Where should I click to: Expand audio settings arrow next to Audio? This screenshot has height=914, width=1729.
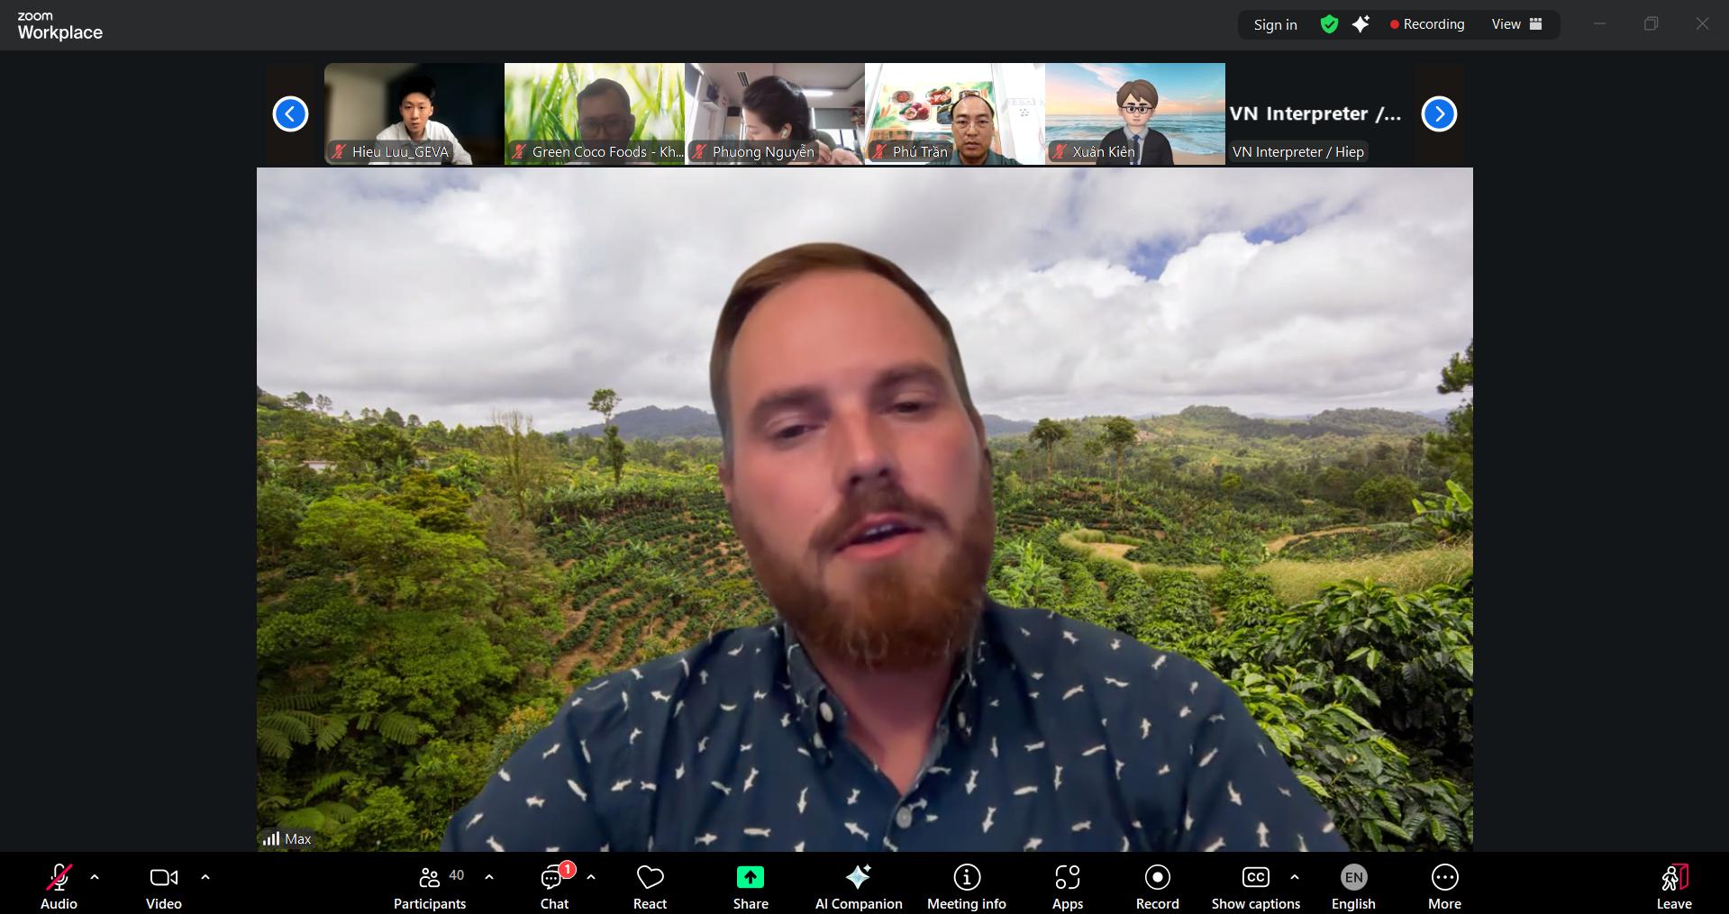pos(95,877)
